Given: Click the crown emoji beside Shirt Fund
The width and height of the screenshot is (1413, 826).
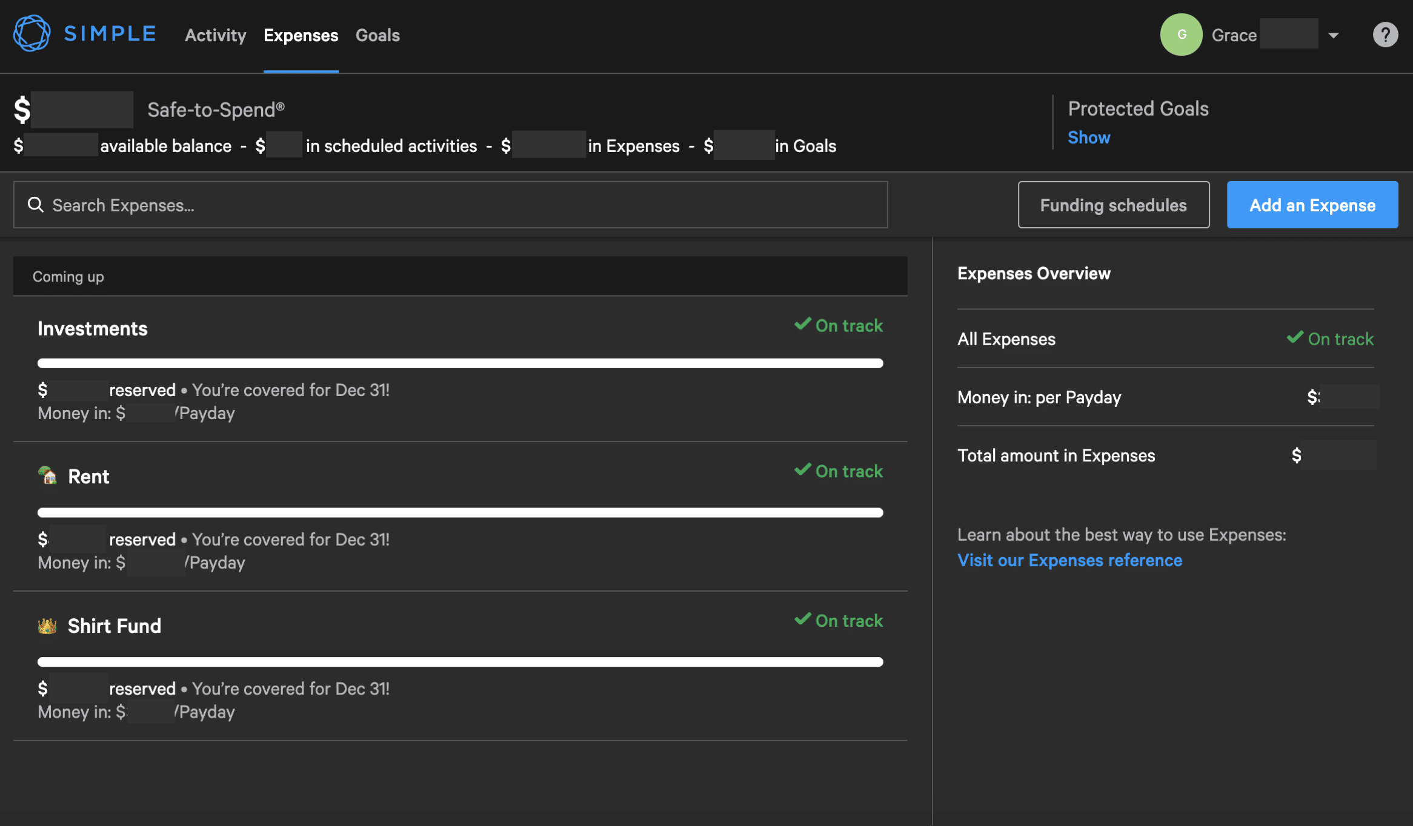Looking at the screenshot, I should point(48,626).
